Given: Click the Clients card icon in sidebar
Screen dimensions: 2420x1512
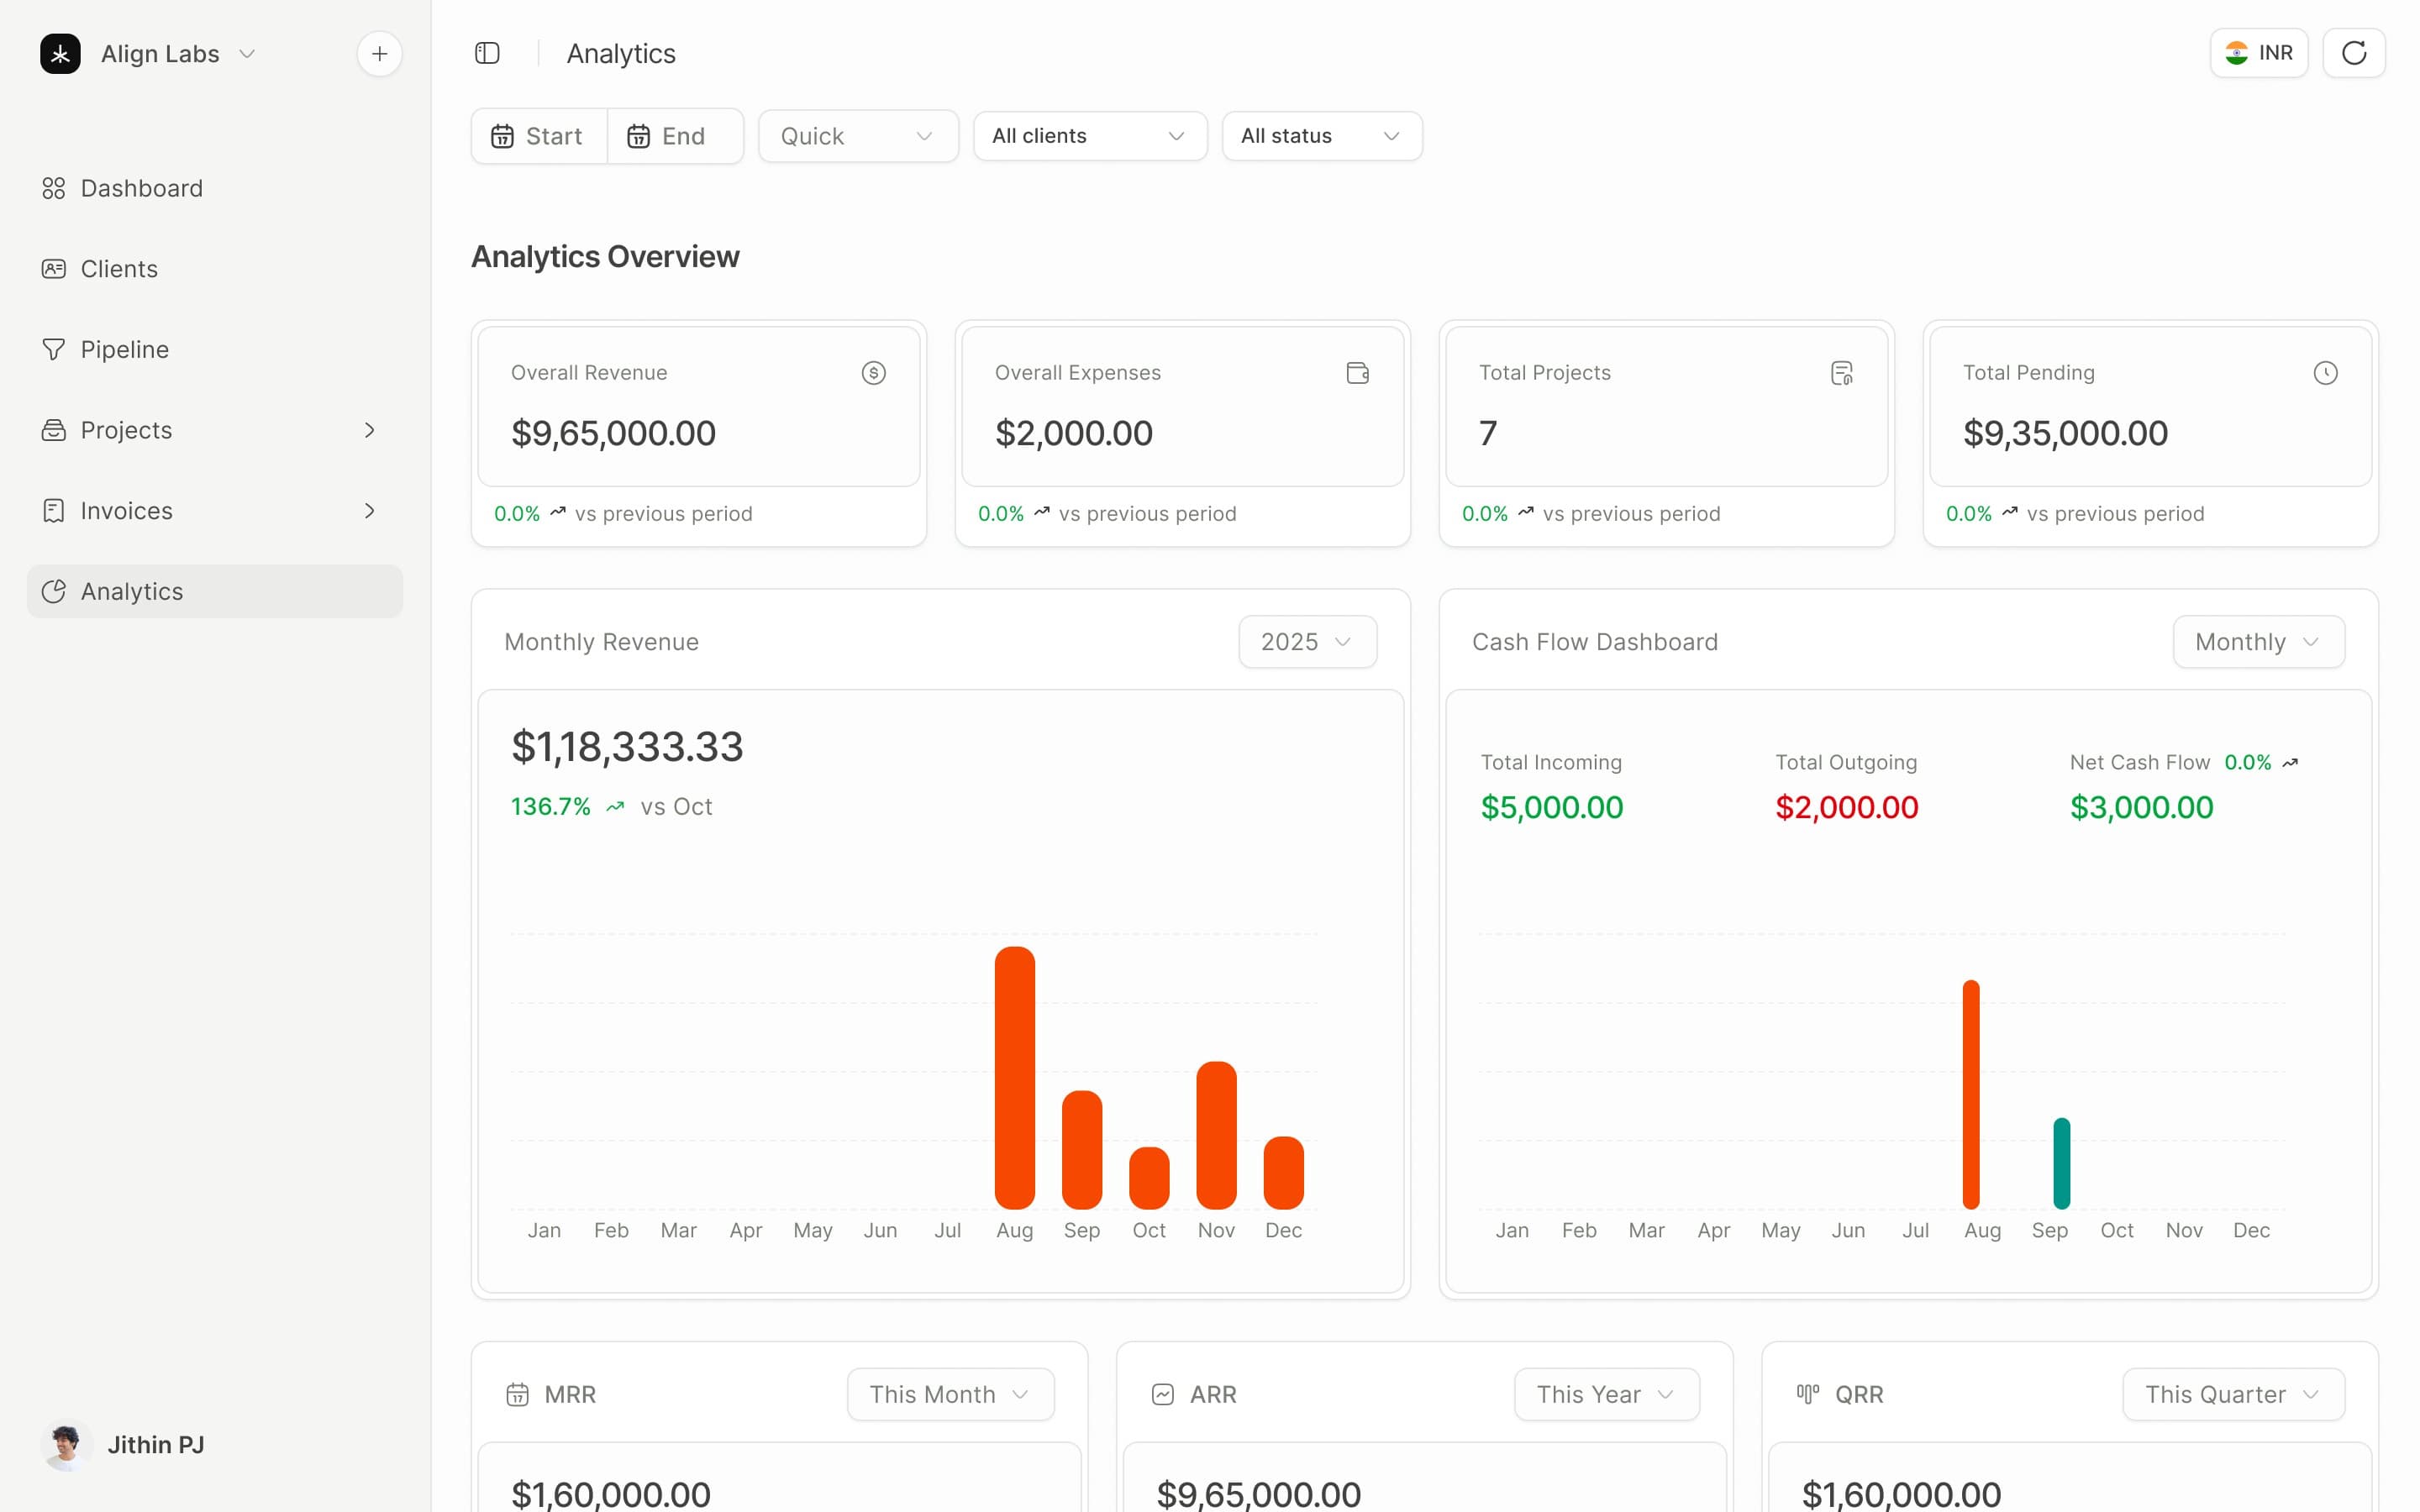Looking at the screenshot, I should 54,269.
